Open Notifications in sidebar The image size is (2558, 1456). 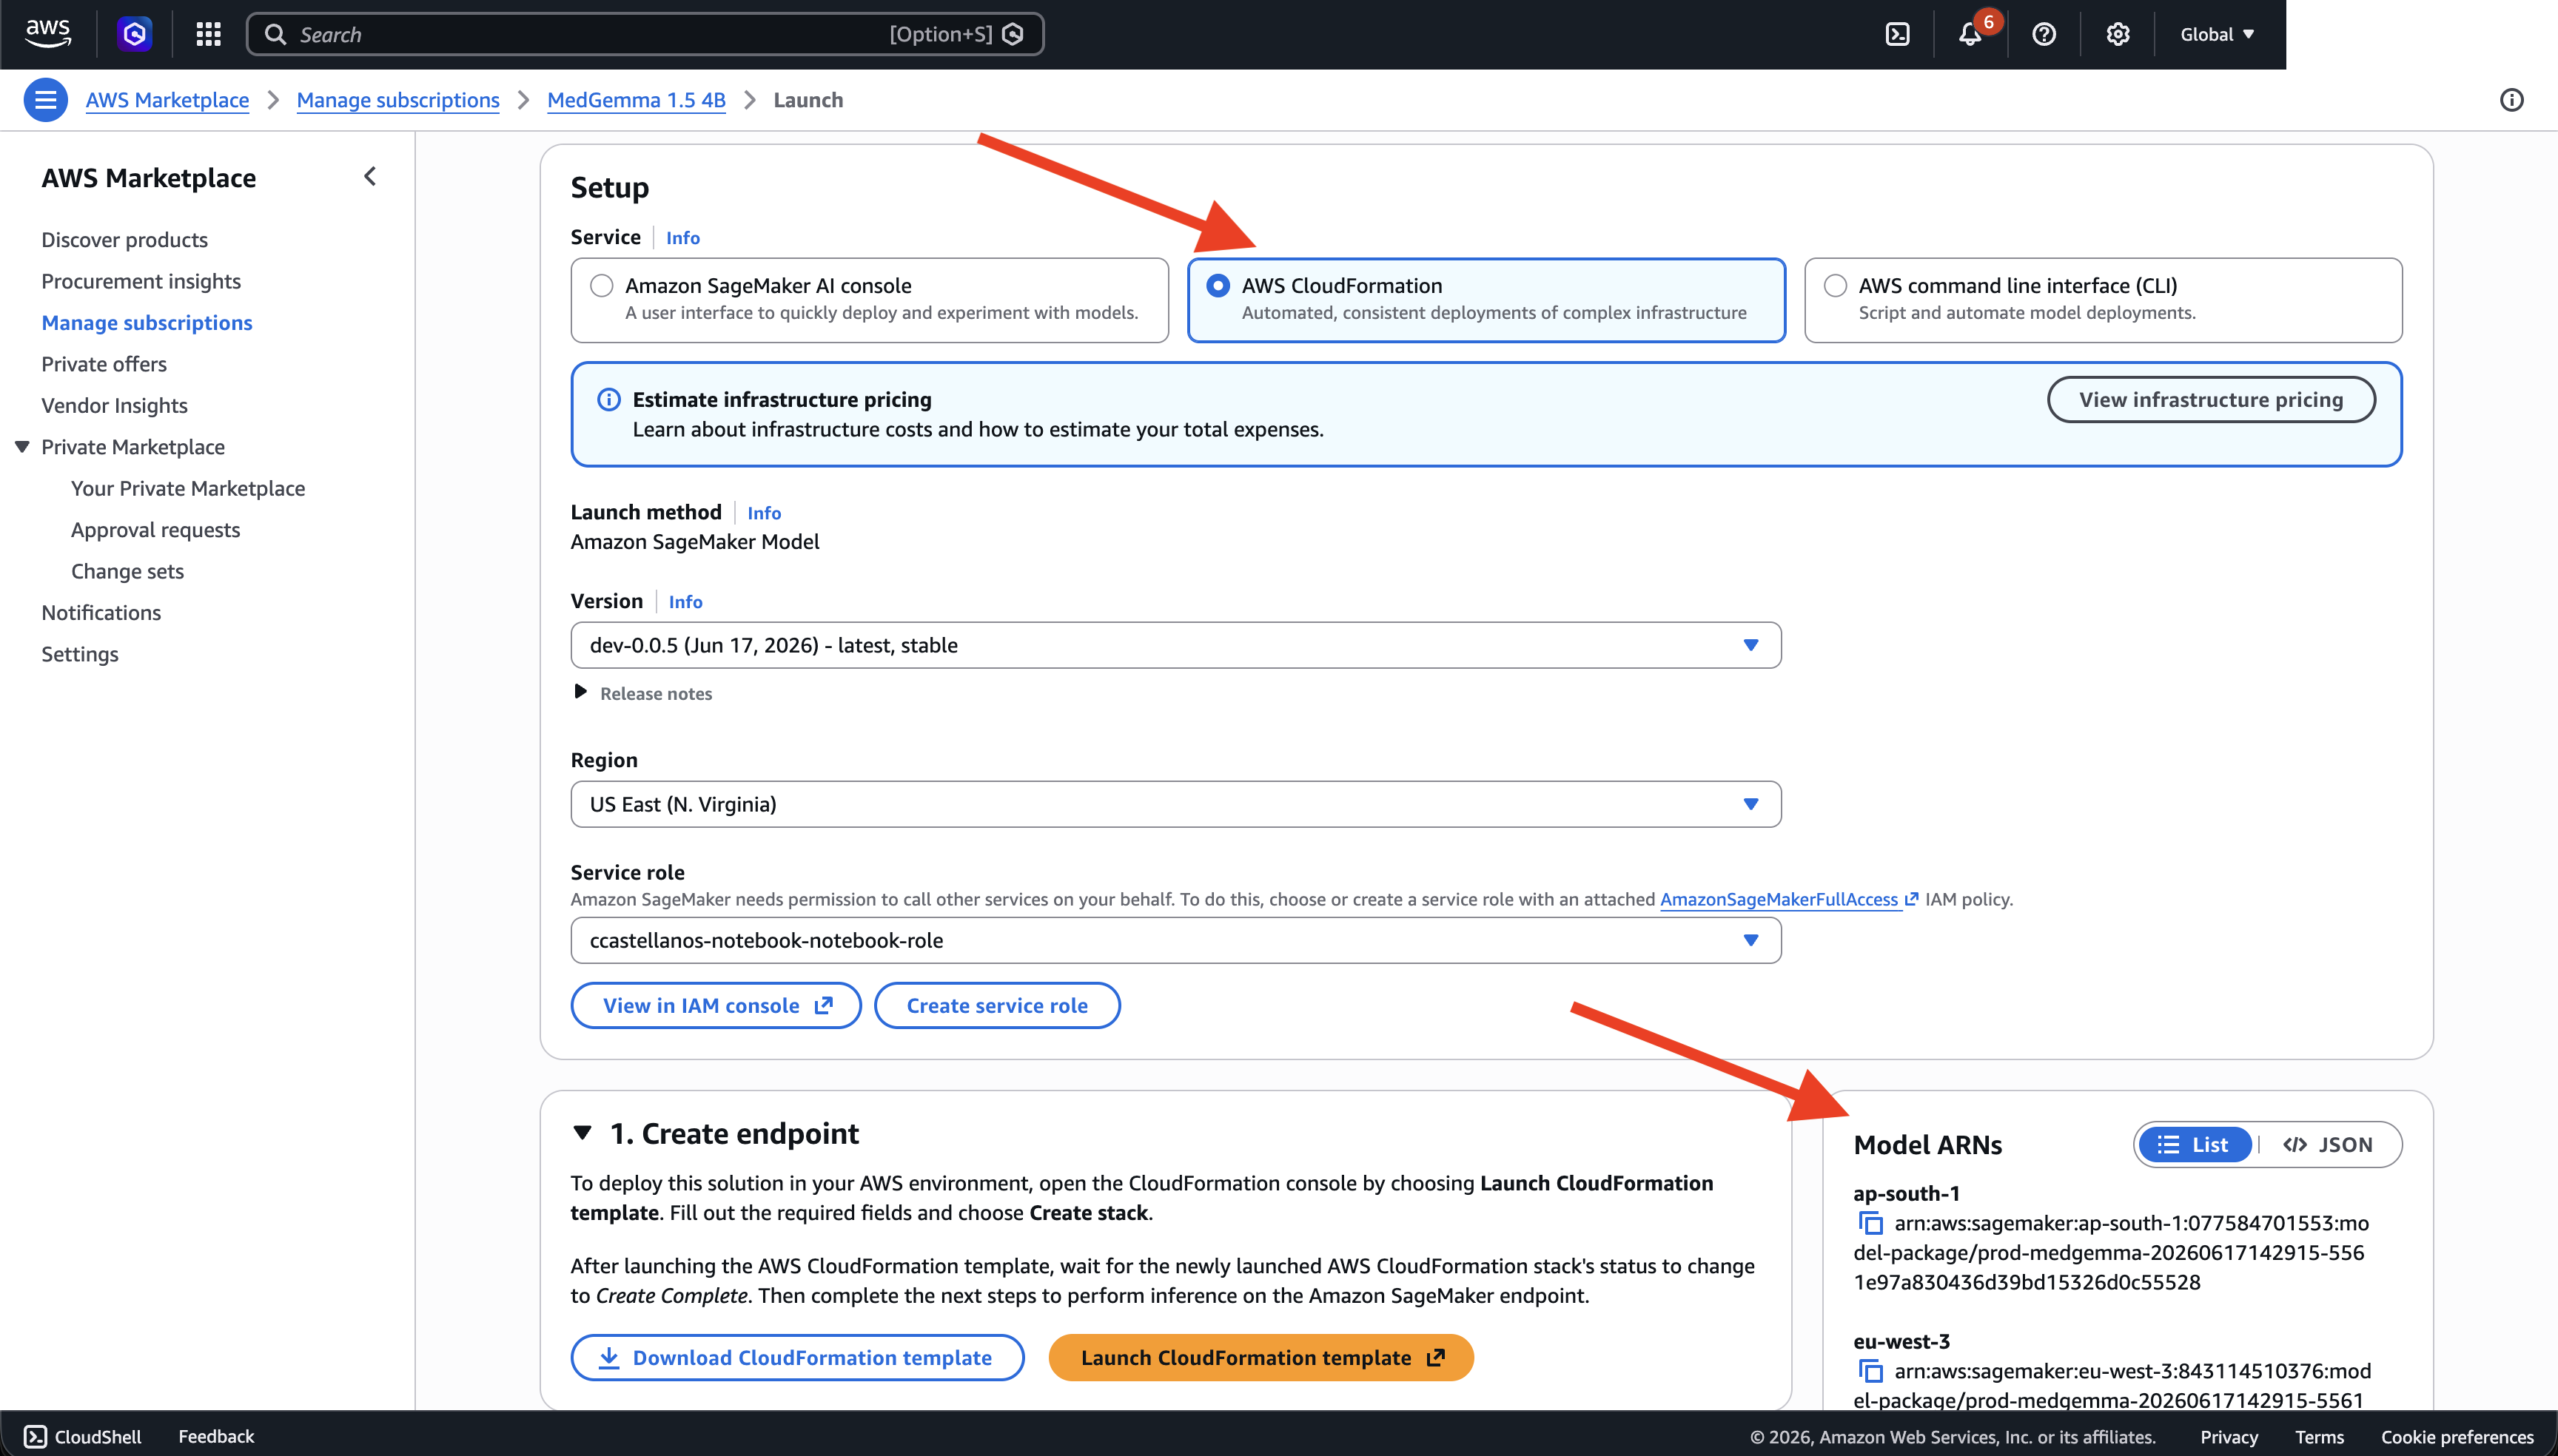pos(101,613)
